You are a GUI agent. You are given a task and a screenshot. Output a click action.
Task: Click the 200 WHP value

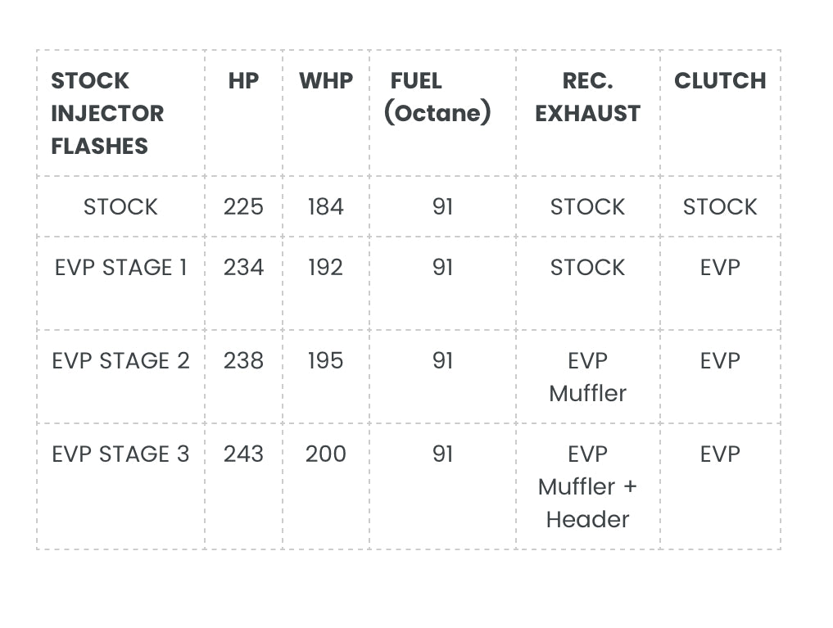coord(326,454)
